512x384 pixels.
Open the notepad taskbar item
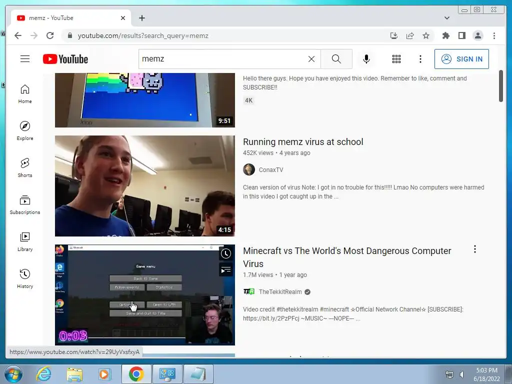(x=198, y=374)
